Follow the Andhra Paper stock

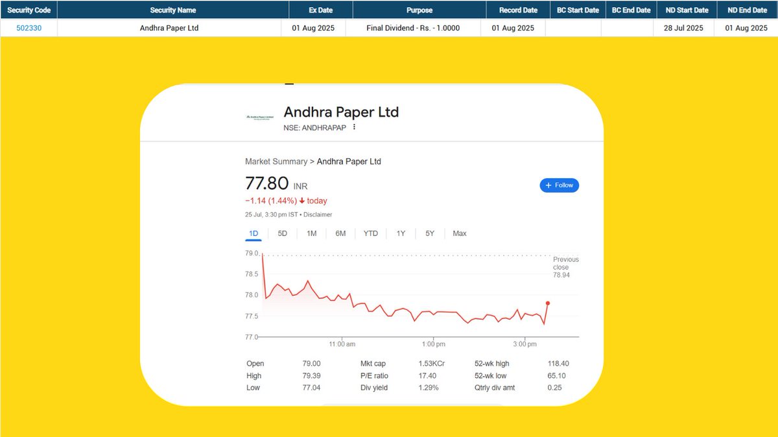[x=559, y=185]
